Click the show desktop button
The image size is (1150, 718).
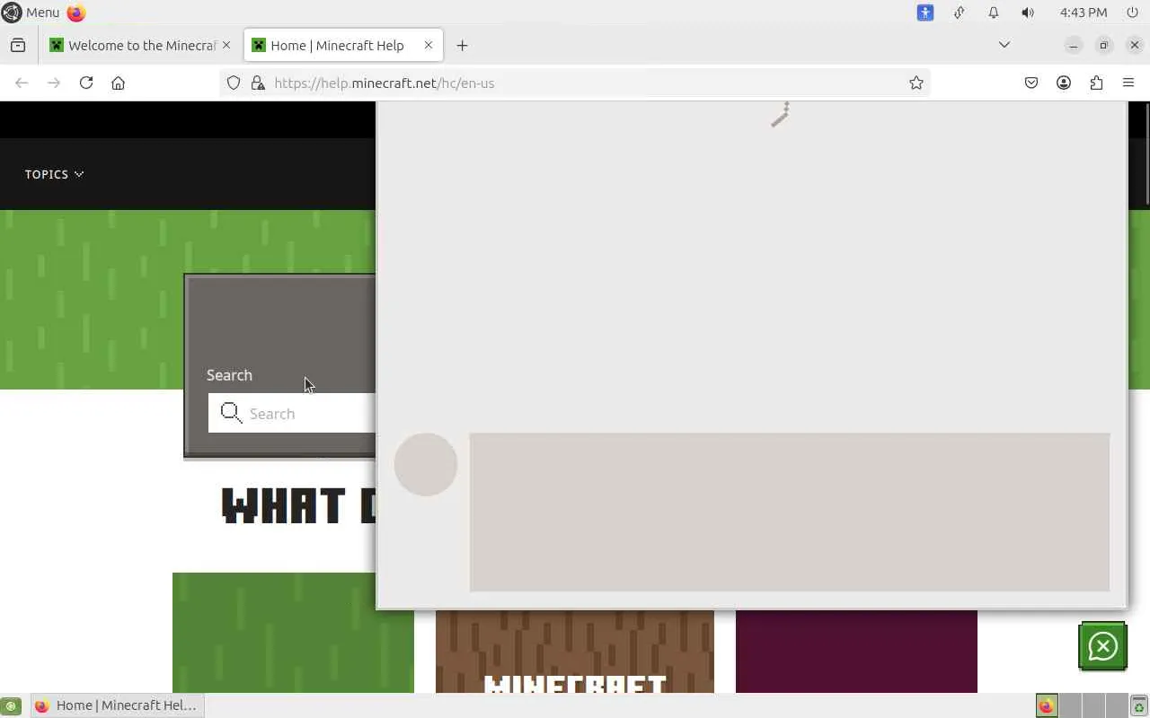click(x=11, y=706)
